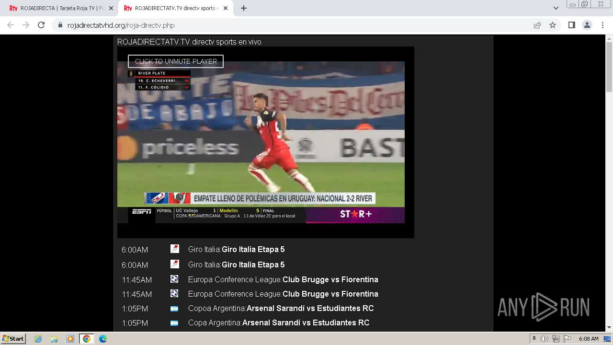Open File Explorer from taskbar
Image resolution: width=613 pixels, height=345 pixels.
[x=54, y=339]
